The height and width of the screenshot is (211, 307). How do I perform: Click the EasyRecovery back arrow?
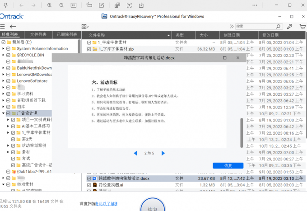pyautogui.click(x=13, y=27)
